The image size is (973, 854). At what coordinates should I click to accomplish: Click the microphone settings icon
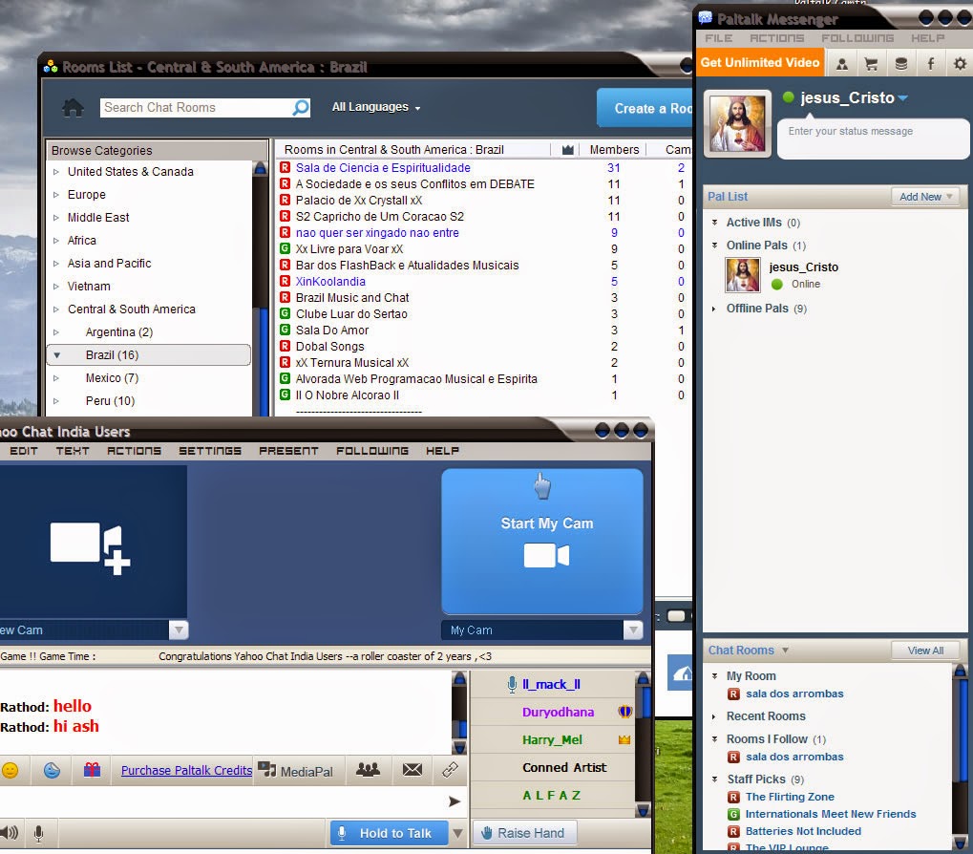[38, 834]
